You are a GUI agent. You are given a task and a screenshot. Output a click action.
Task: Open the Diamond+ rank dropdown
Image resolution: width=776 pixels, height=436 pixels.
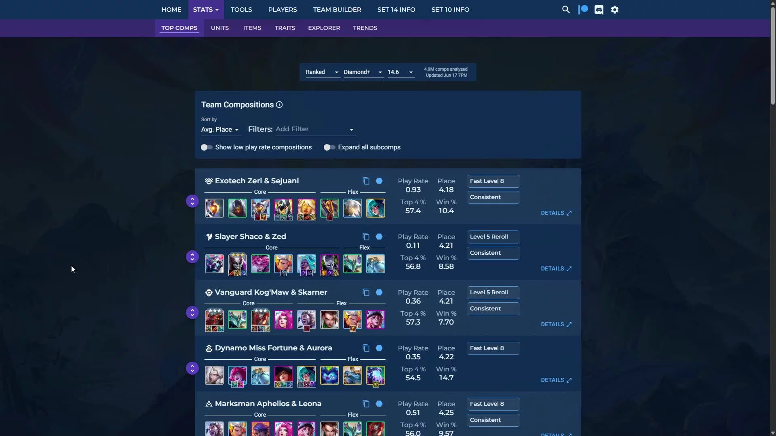(x=363, y=72)
